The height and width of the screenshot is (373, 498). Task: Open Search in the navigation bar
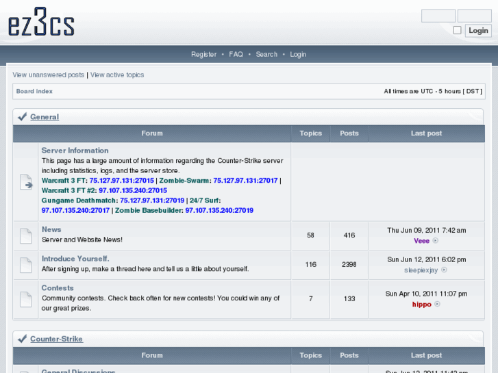(x=266, y=54)
